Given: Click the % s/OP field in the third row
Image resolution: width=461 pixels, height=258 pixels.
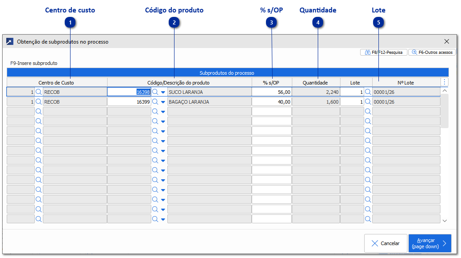Looking at the screenshot, I should (x=272, y=111).
